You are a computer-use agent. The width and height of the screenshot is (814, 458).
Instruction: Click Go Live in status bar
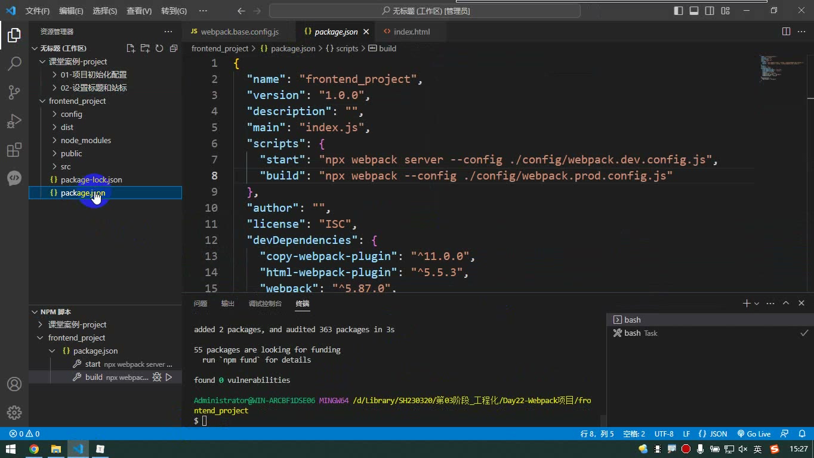754,434
